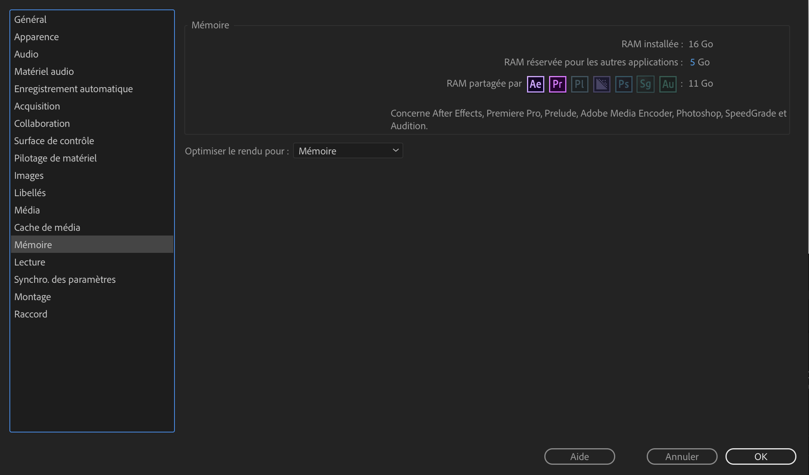The image size is (809, 475).
Task: Open Enregistrement automatique preferences
Action: click(x=92, y=89)
